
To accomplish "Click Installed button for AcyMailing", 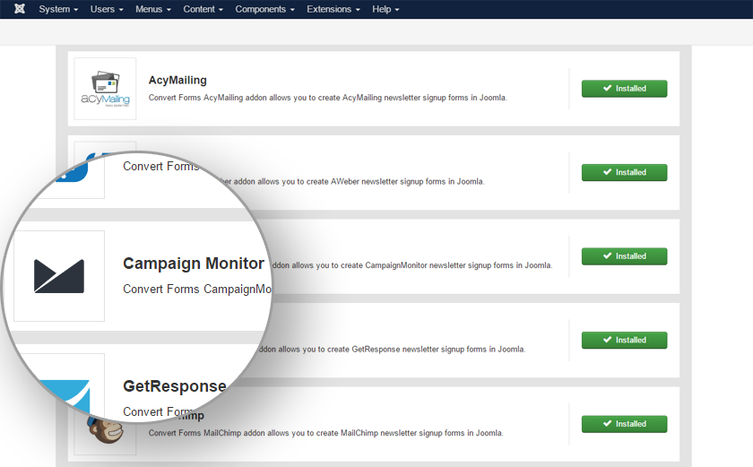I will click(624, 89).
